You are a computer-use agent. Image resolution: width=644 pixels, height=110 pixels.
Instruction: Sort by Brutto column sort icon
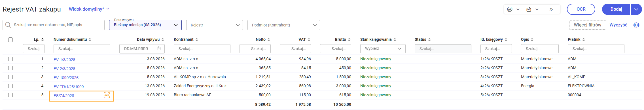click(x=349, y=40)
